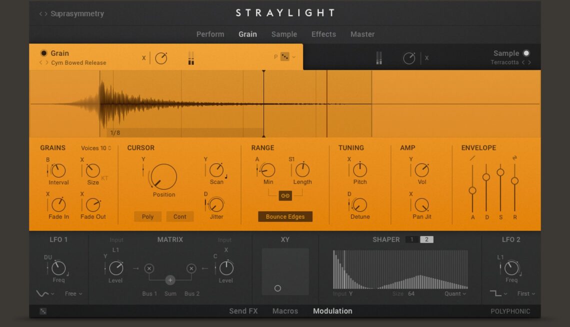The width and height of the screenshot is (570, 327).
Task: Click the resize icon in the bottom-left corner
Action: click(x=42, y=311)
